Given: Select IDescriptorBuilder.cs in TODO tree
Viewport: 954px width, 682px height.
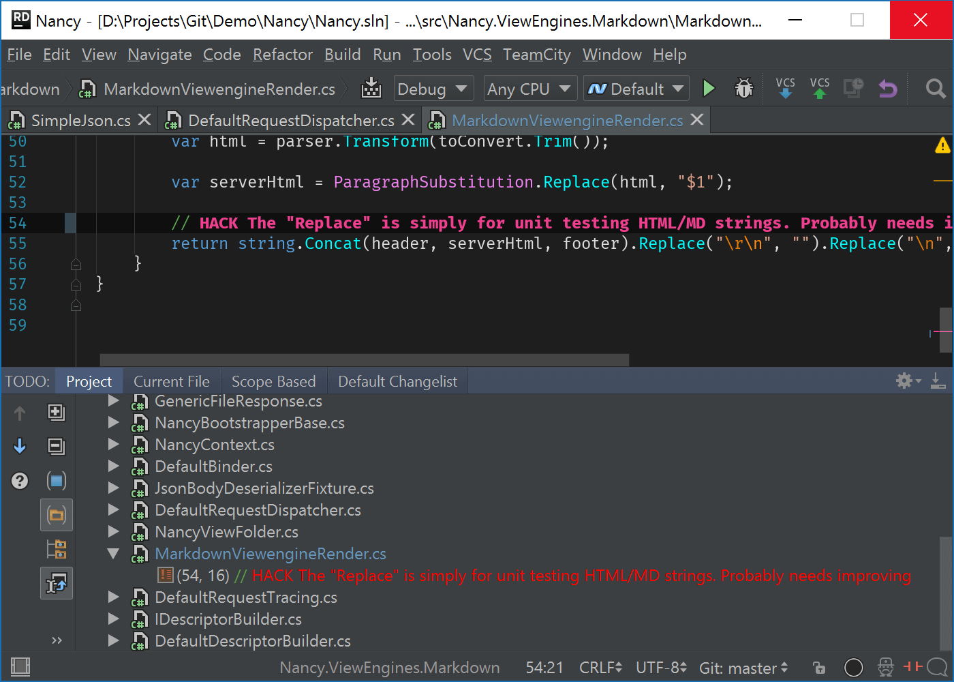Looking at the screenshot, I should click(228, 619).
